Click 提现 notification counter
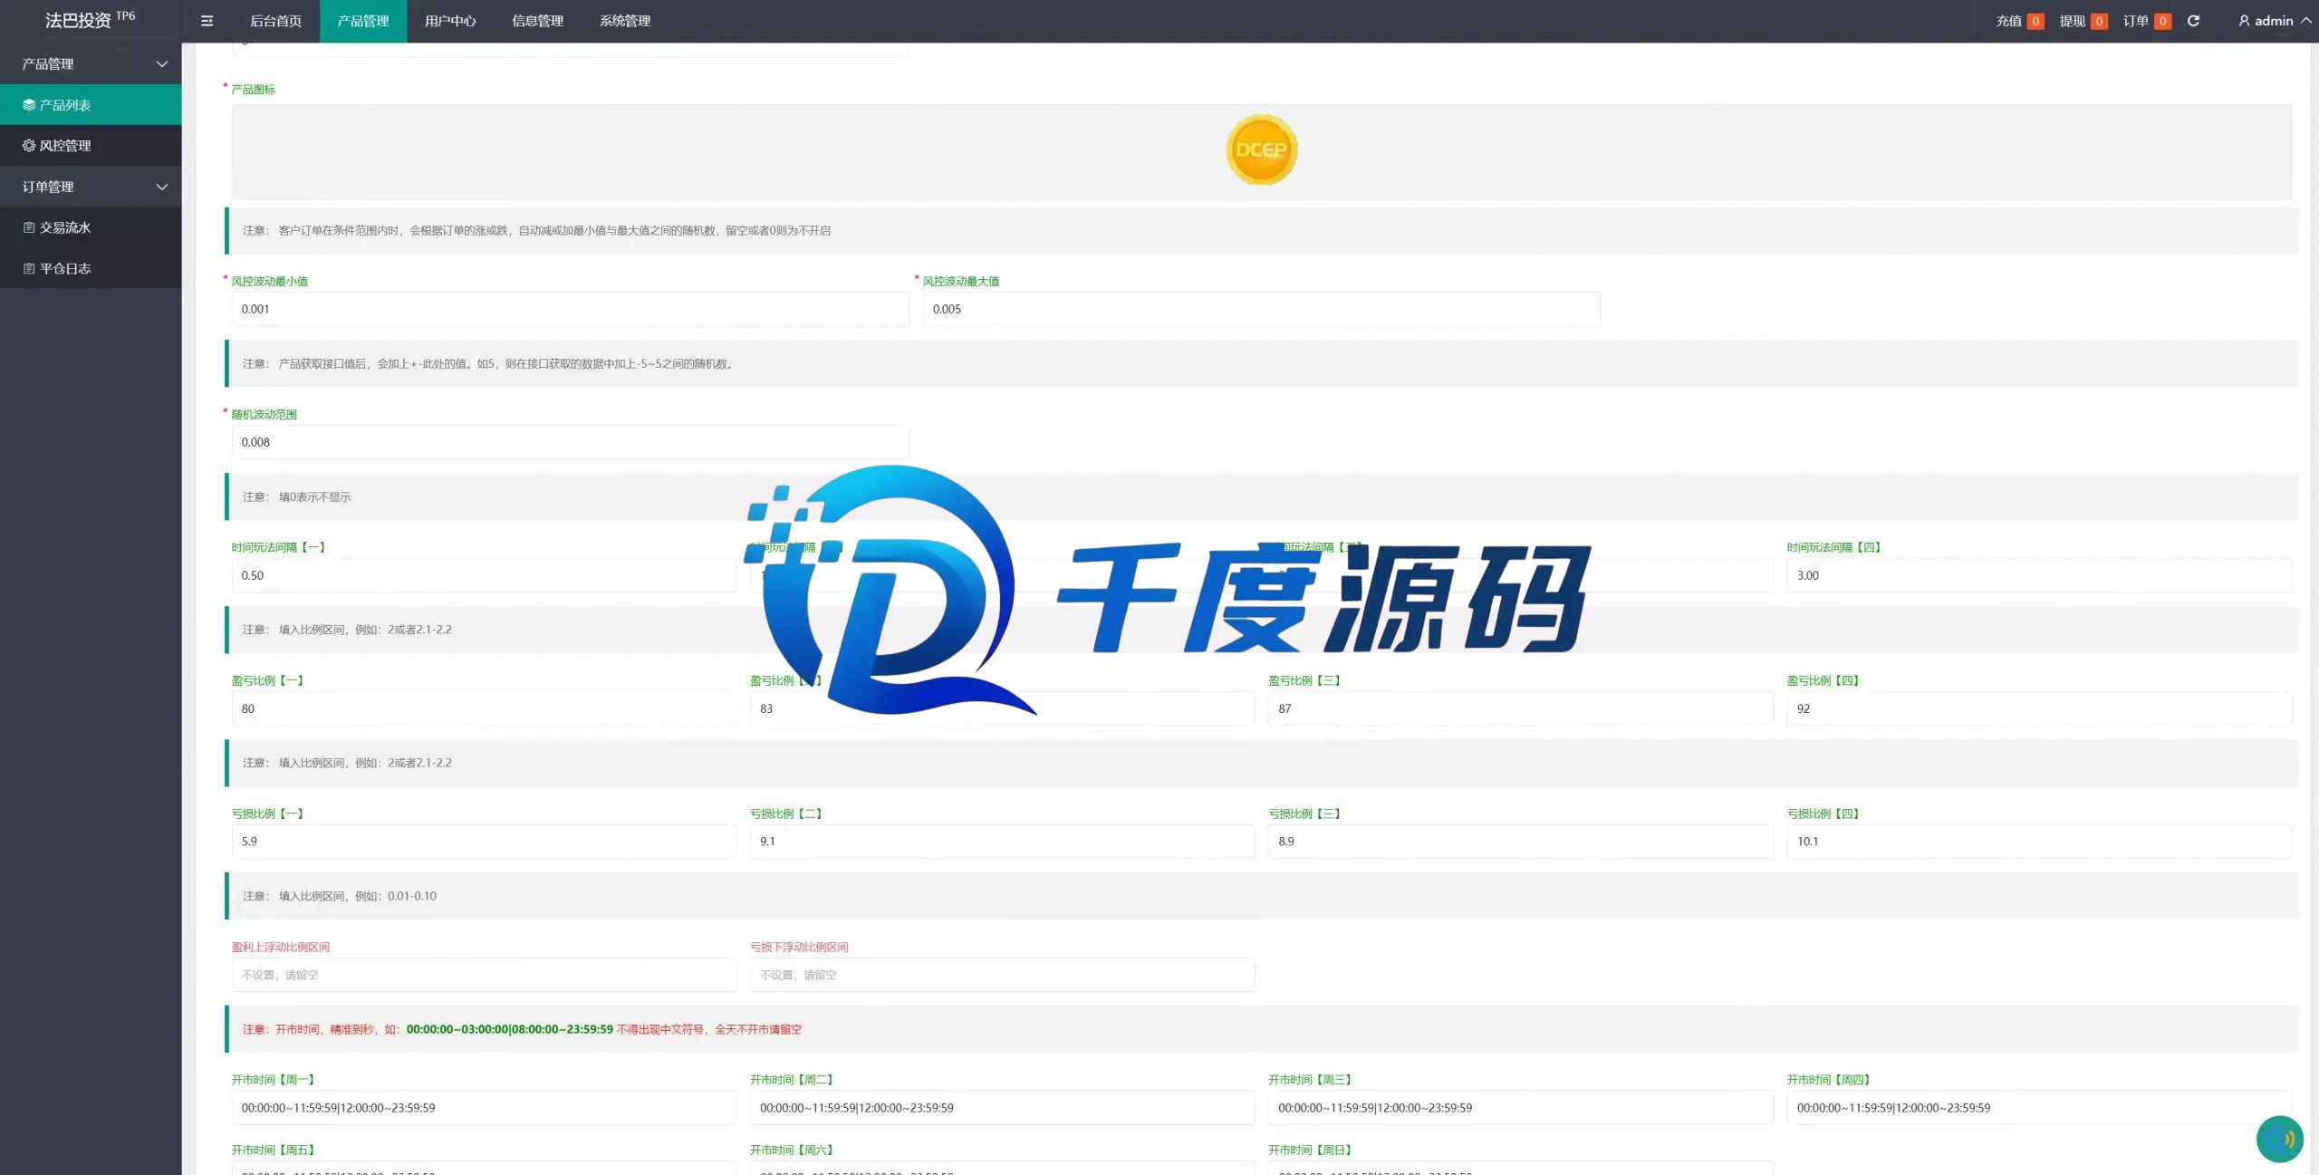 [x=2083, y=21]
